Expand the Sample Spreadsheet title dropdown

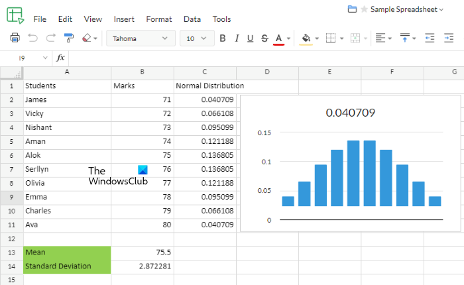click(x=441, y=10)
